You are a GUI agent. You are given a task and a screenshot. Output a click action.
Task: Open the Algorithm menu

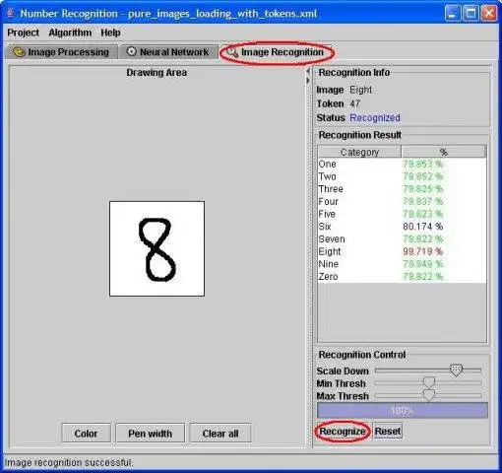tap(70, 33)
